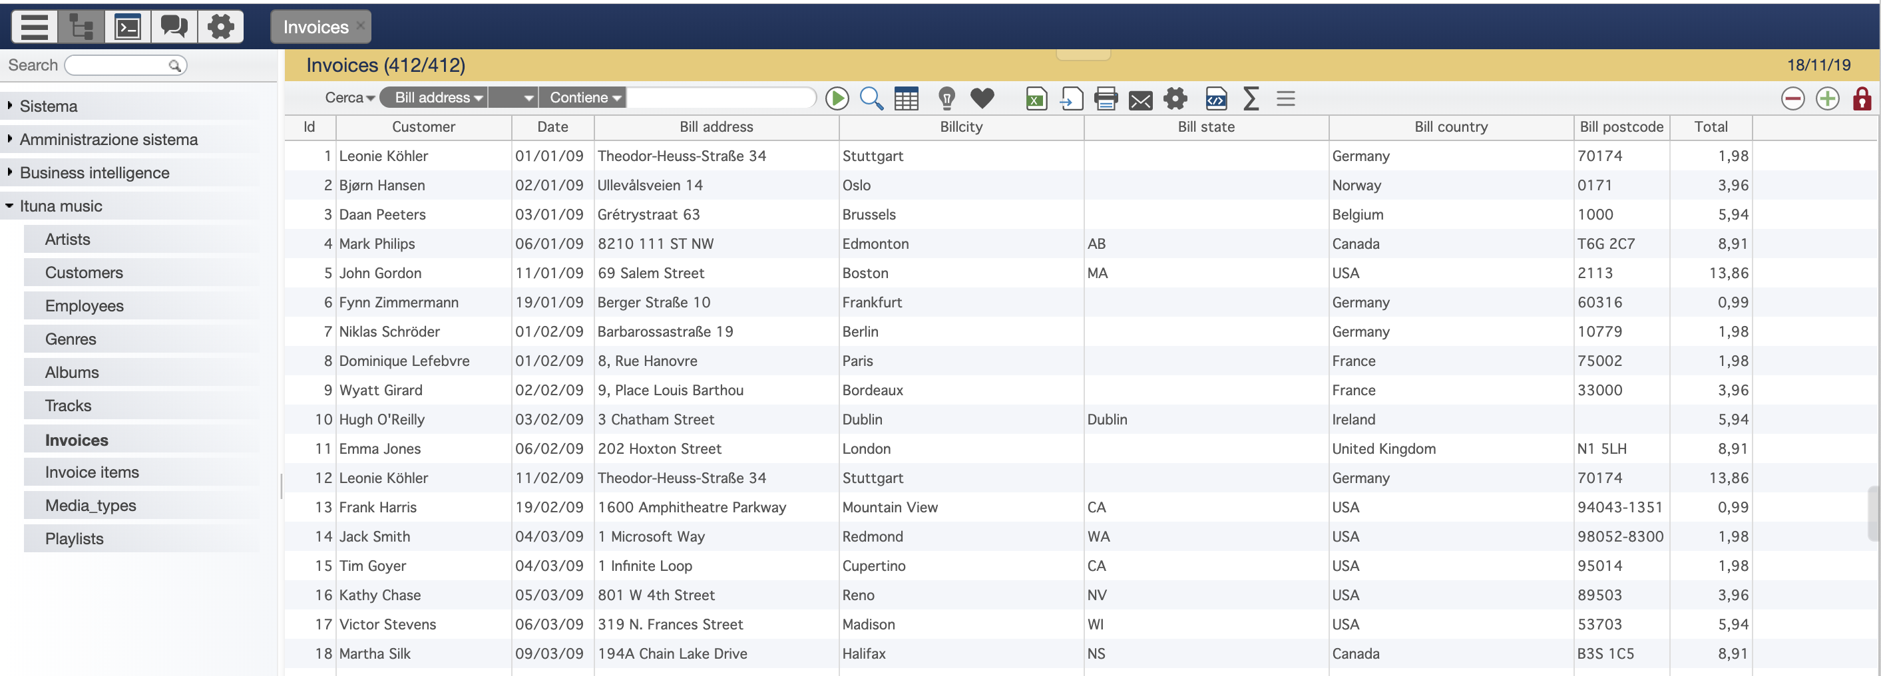Open Employees in the sidebar
The image size is (1881, 676).
click(142, 306)
